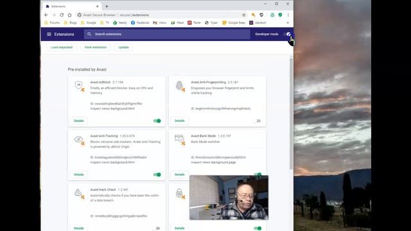411x231 pixels.
Task: Toggle Developer mode switch
Action: [x=287, y=34]
